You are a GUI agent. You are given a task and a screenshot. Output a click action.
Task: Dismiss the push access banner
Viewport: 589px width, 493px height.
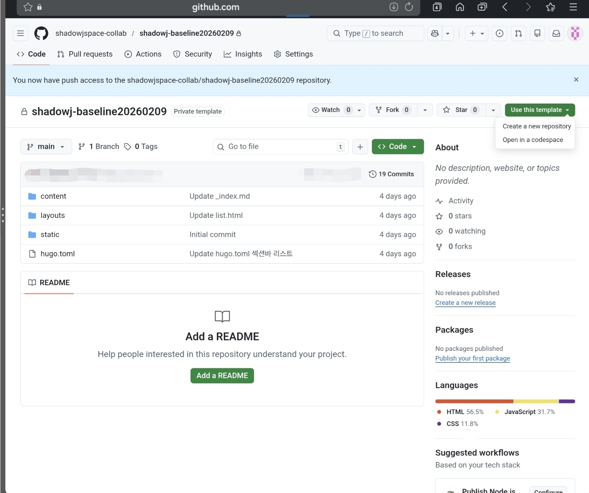(576, 80)
